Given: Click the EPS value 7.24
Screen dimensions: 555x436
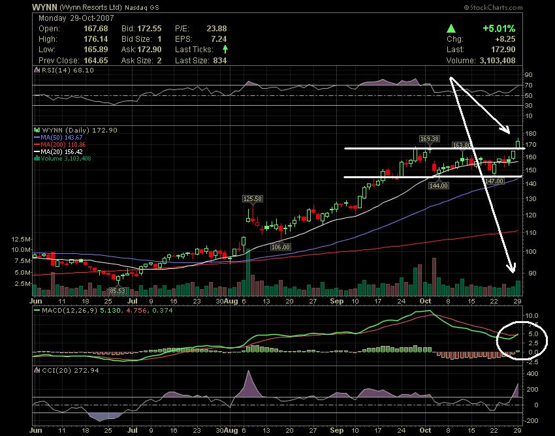Looking at the screenshot, I should [219, 39].
